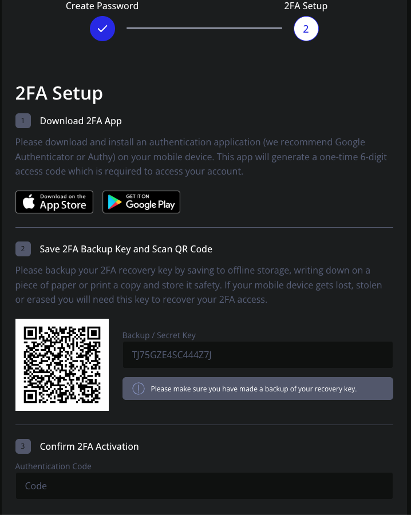
Task: Click the blue checkmark on Create Password step
Action: click(102, 28)
